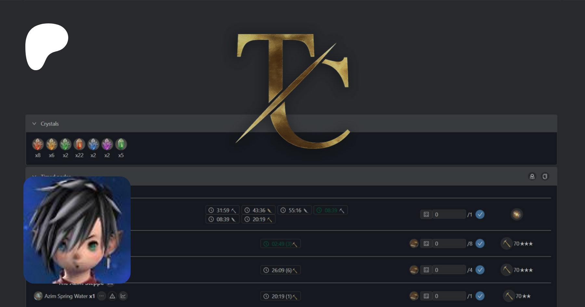Open the three-dots menu for Azim Spring Water
The image size is (585, 307).
tap(101, 296)
